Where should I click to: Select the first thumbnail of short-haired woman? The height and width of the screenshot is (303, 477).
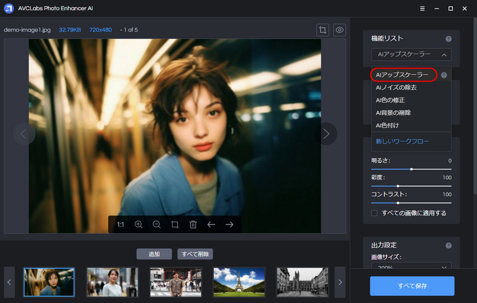pos(49,282)
